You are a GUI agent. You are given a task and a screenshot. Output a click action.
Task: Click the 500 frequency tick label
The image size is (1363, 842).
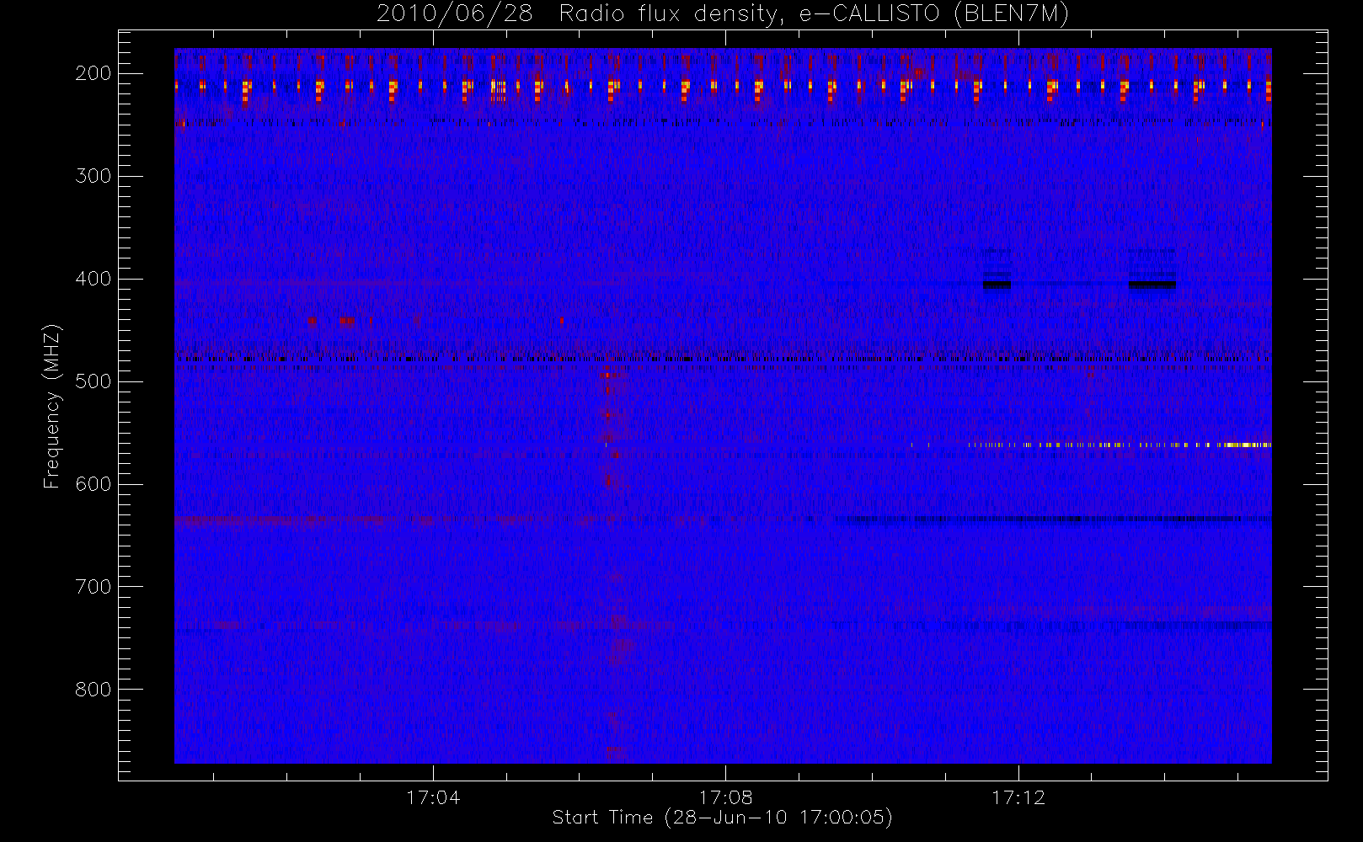93,381
